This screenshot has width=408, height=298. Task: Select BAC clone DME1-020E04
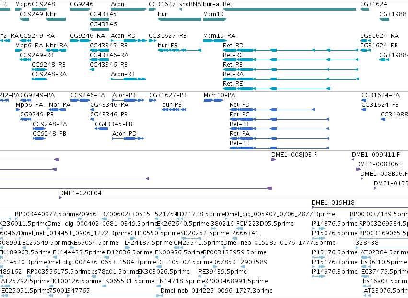tap(233, 198)
